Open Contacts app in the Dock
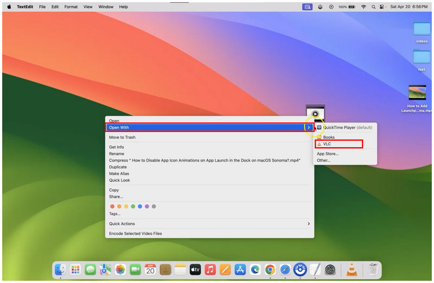The image size is (434, 283). (165, 269)
